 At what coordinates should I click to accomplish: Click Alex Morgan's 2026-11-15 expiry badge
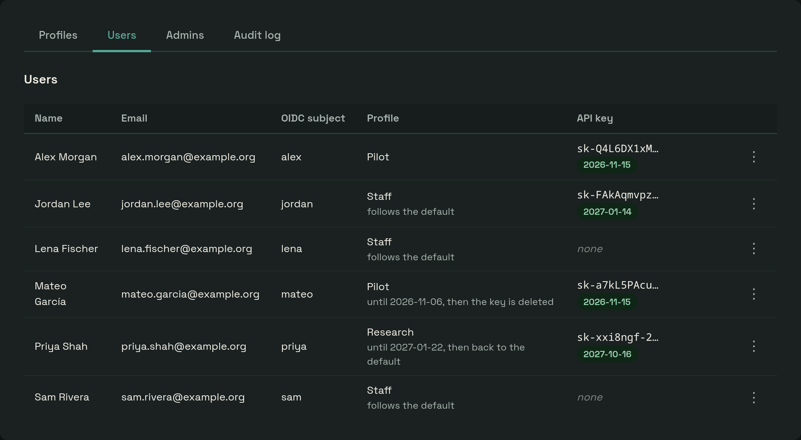coord(607,165)
